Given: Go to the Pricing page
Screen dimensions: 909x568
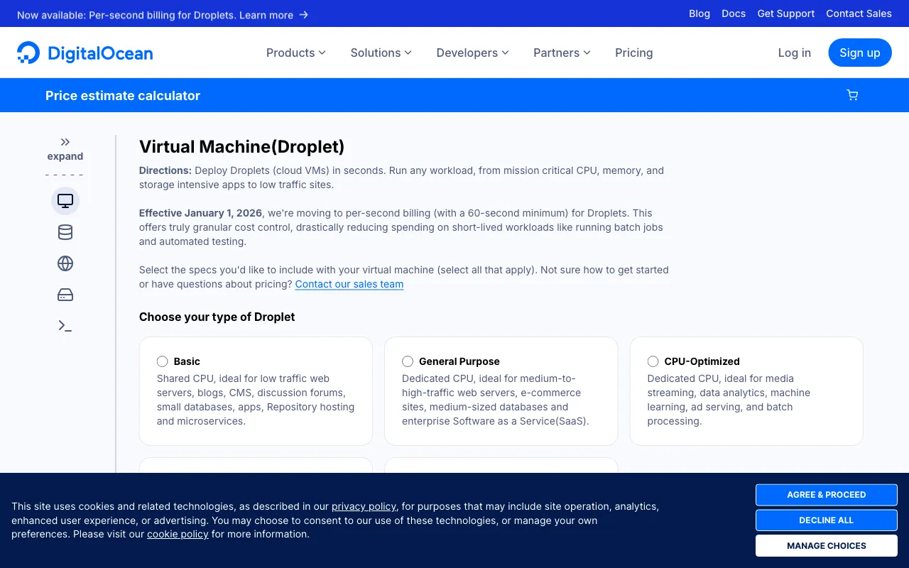Looking at the screenshot, I should [634, 53].
